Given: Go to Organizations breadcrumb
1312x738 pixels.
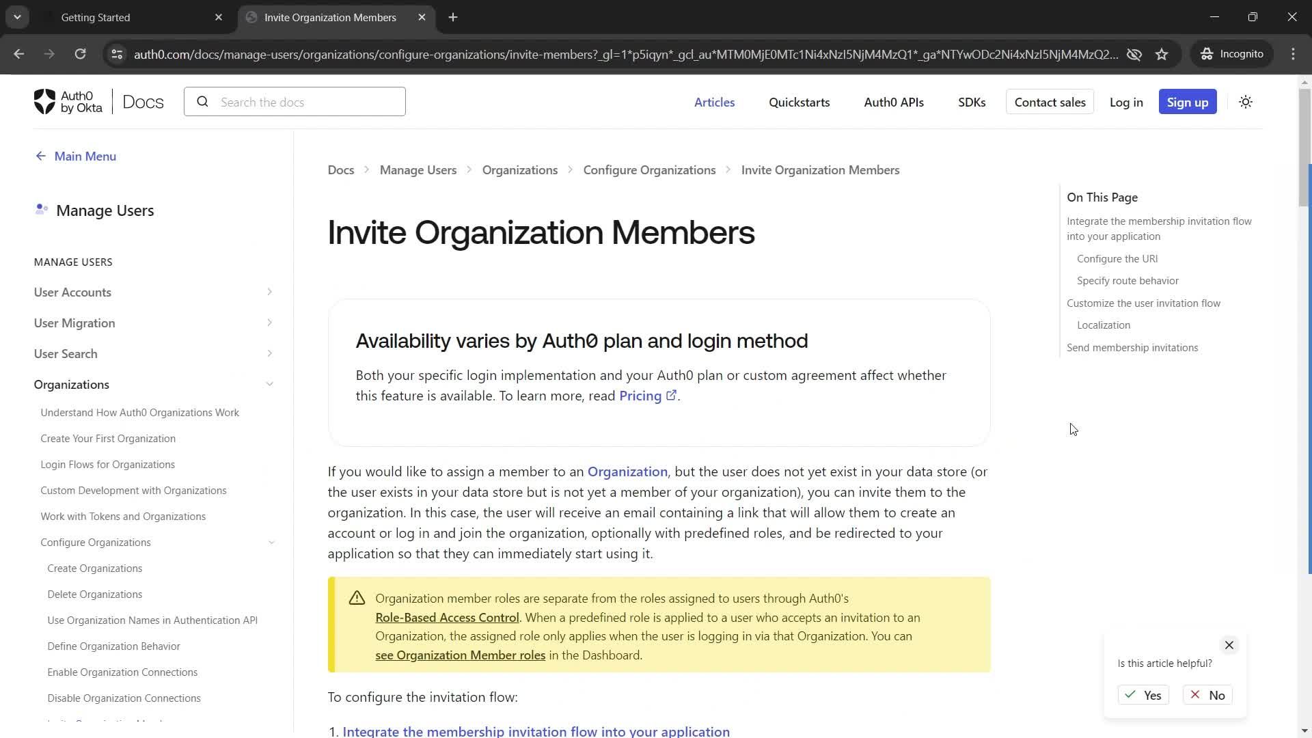Looking at the screenshot, I should point(520,170).
